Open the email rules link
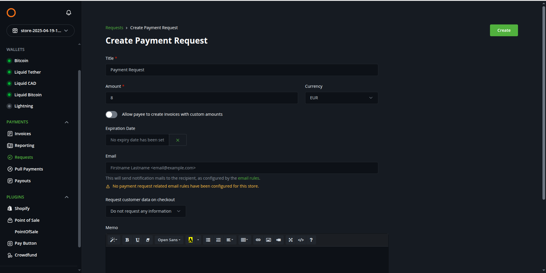The image size is (546, 273). (x=249, y=178)
